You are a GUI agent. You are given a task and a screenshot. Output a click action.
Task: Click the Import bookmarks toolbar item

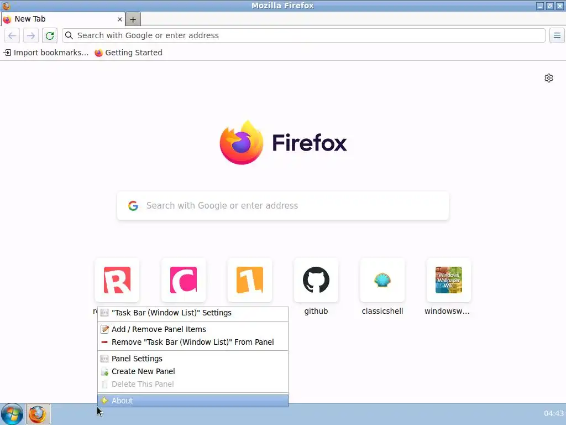click(46, 53)
